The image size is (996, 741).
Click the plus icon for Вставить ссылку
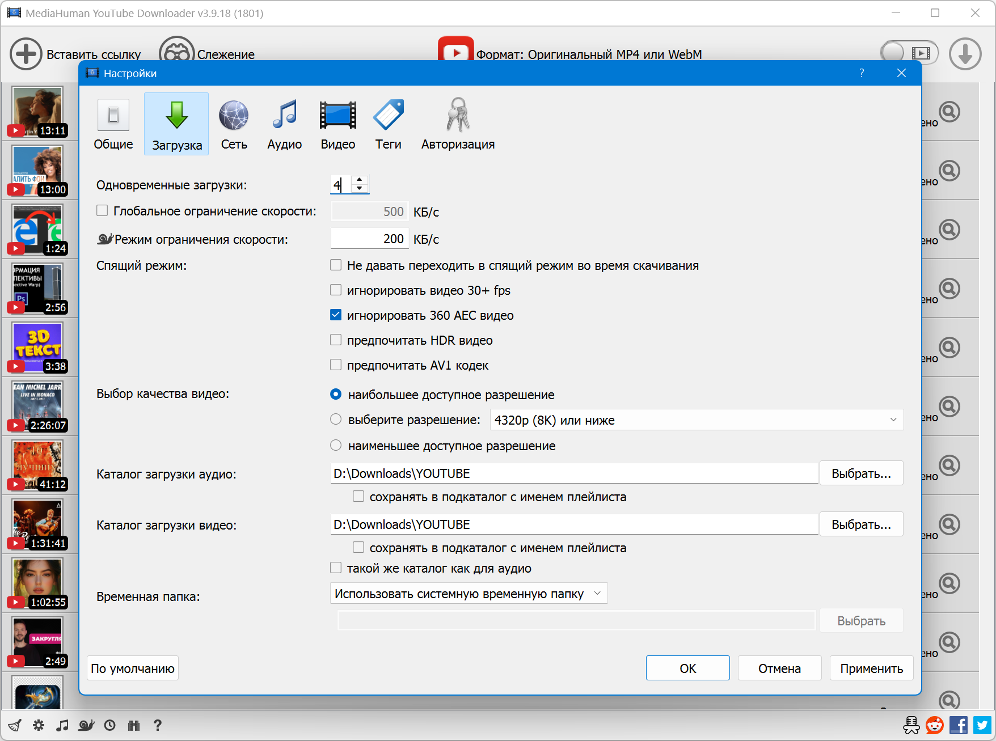tap(26, 54)
